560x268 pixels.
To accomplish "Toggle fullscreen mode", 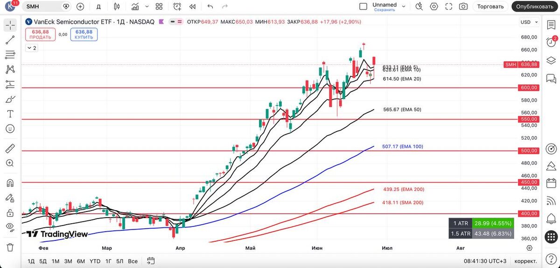I will click(449, 7).
